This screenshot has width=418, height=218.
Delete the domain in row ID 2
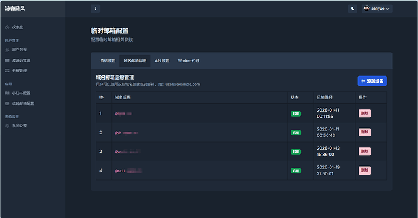[x=365, y=132]
